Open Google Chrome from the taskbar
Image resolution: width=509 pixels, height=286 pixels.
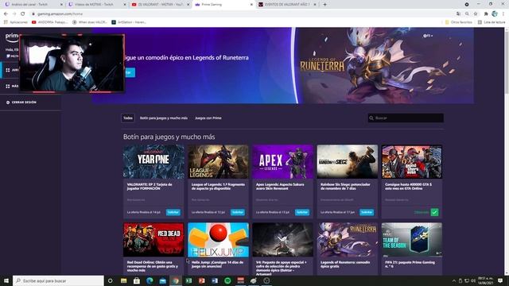pos(176,280)
